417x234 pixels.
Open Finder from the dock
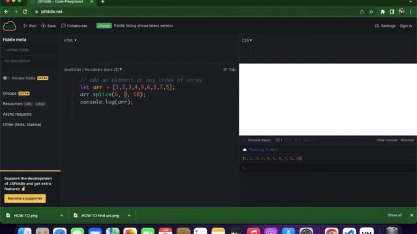[25, 231]
